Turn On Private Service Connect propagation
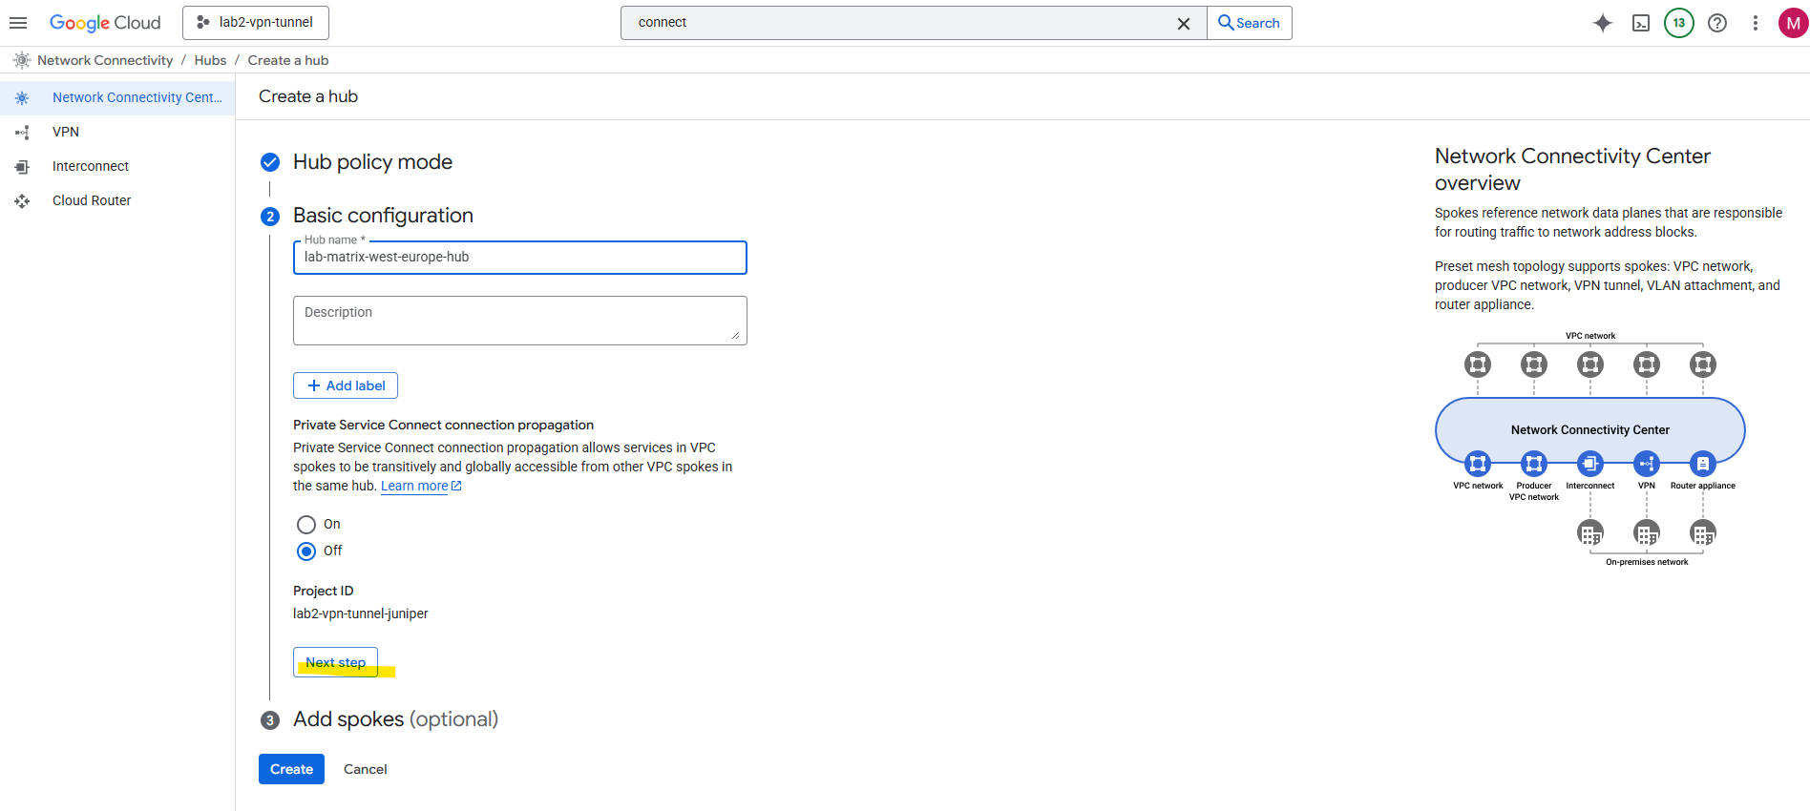1810x811 pixels. [x=306, y=525]
